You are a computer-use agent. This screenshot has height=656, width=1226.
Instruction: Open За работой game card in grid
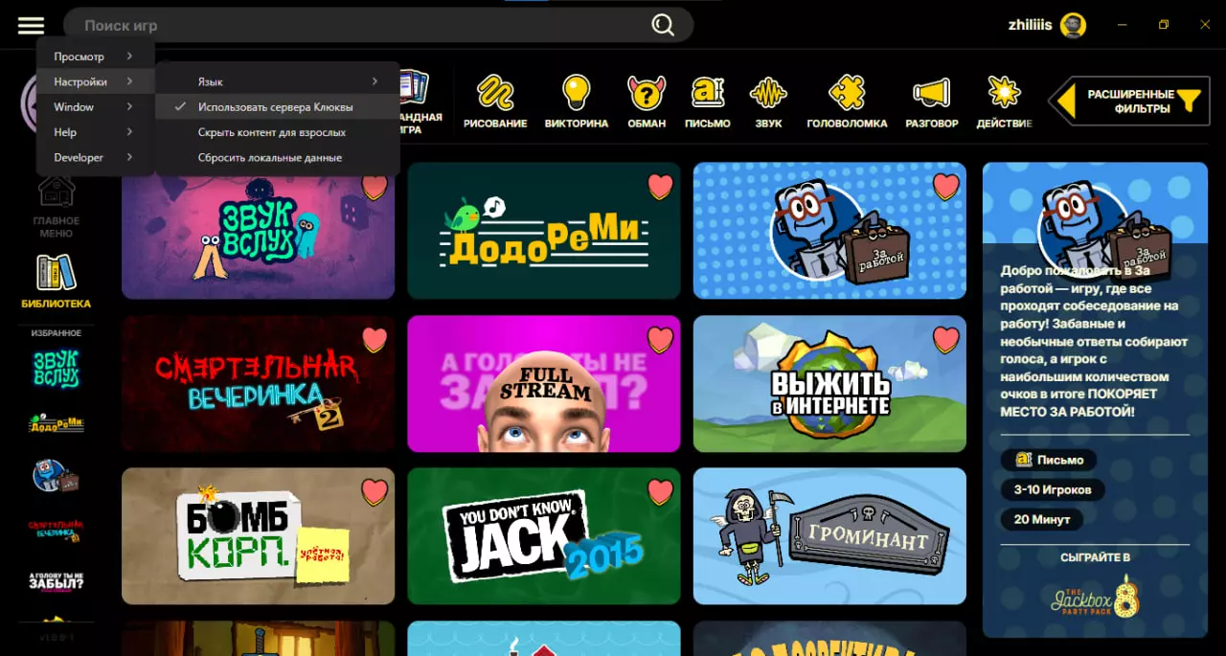pyautogui.click(x=829, y=231)
